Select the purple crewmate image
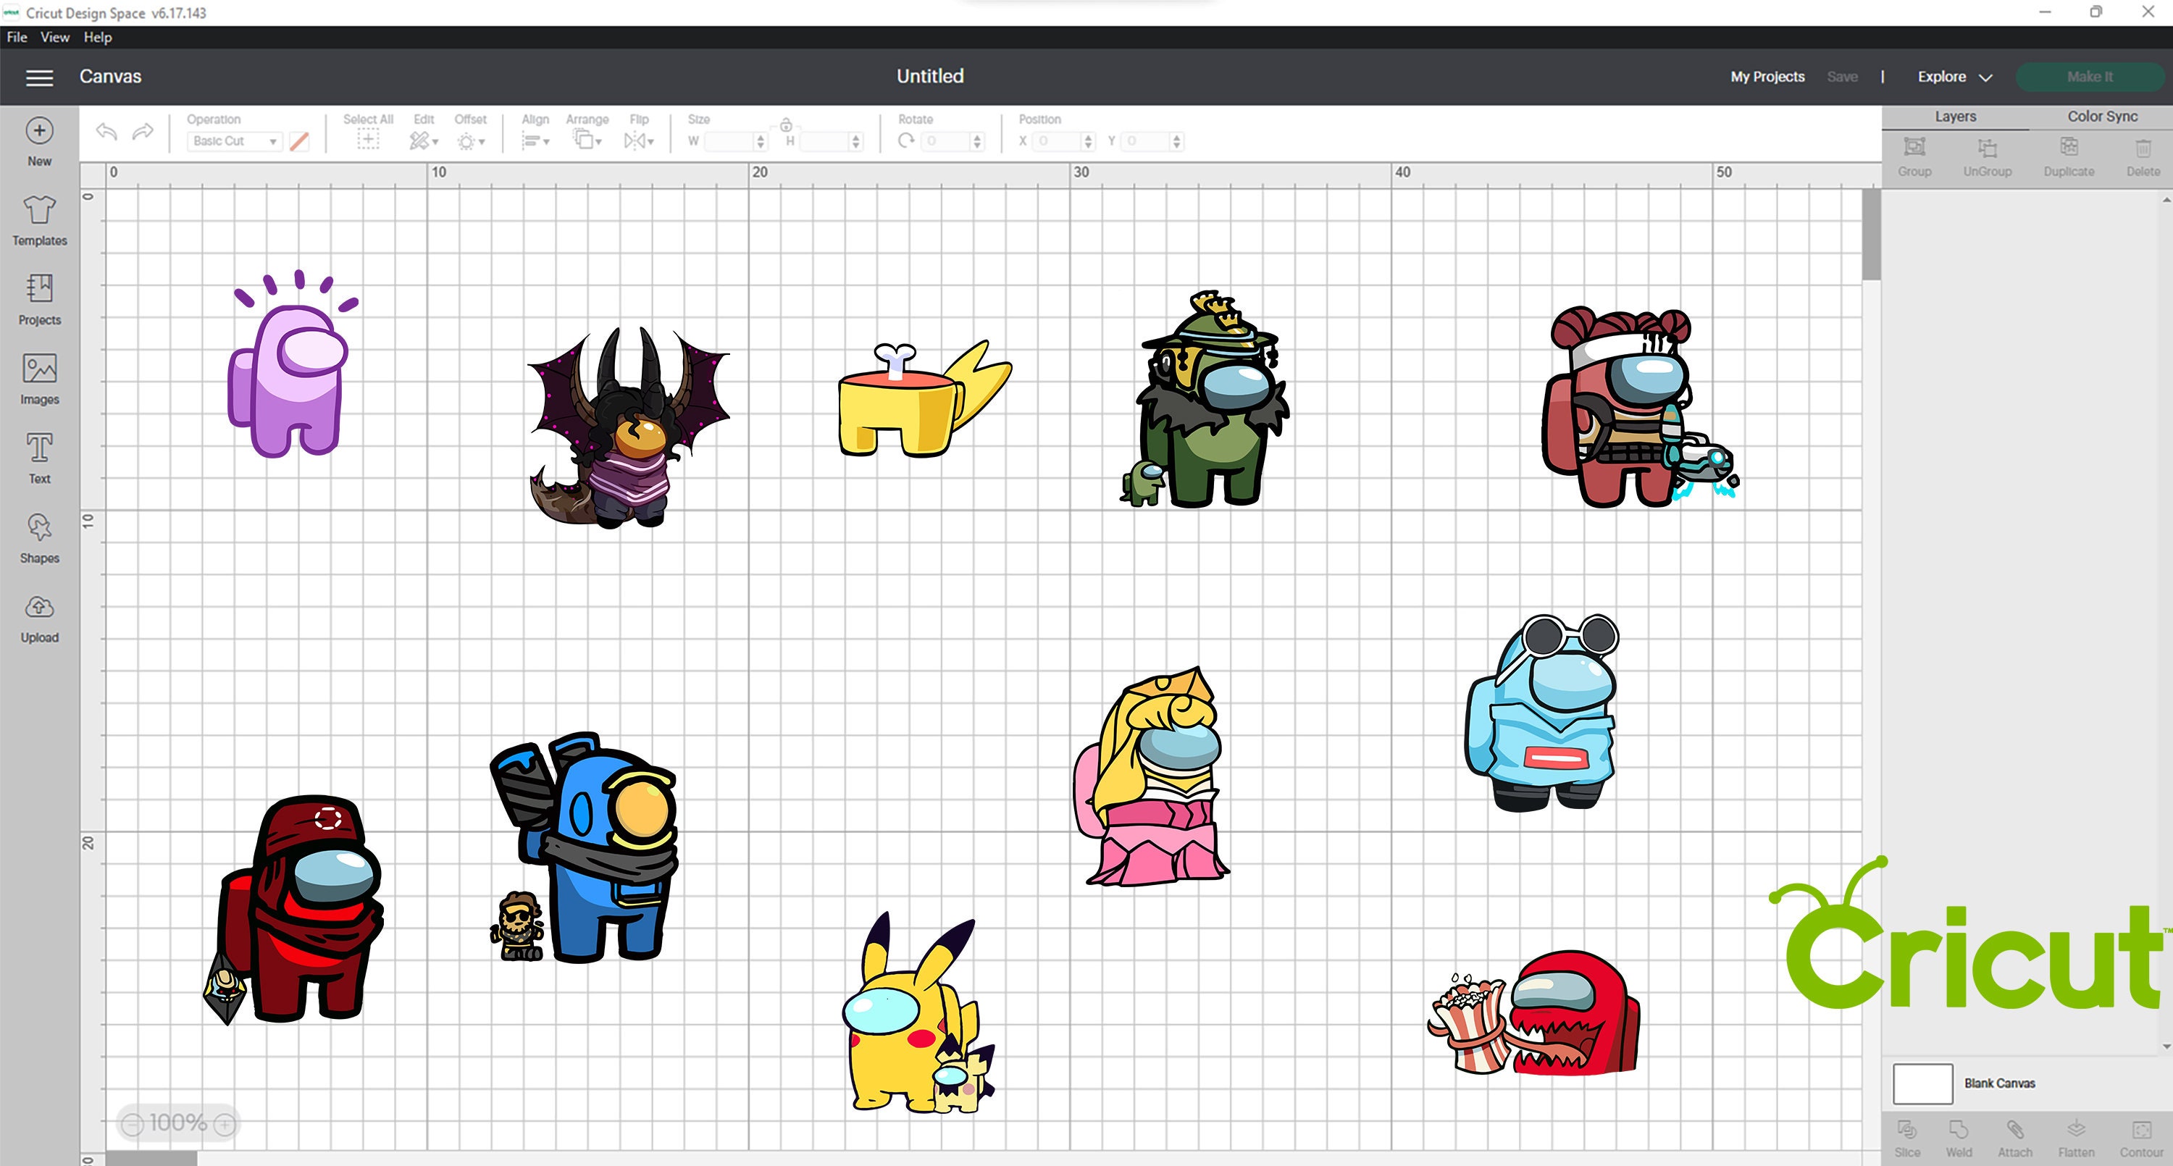Viewport: 2173px width, 1166px height. [x=292, y=364]
